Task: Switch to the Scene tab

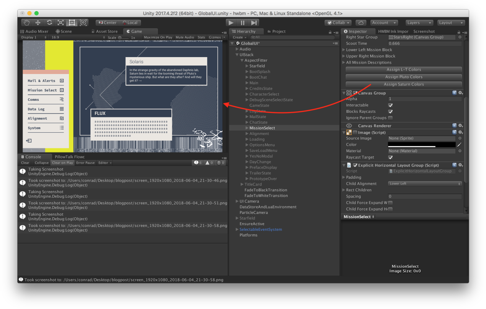Action: tap(64, 31)
